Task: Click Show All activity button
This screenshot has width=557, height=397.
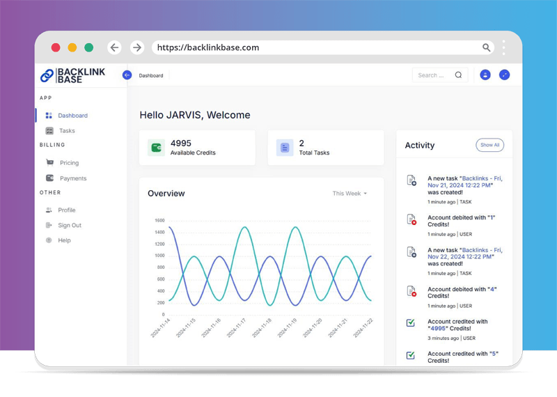Action: pyautogui.click(x=489, y=145)
